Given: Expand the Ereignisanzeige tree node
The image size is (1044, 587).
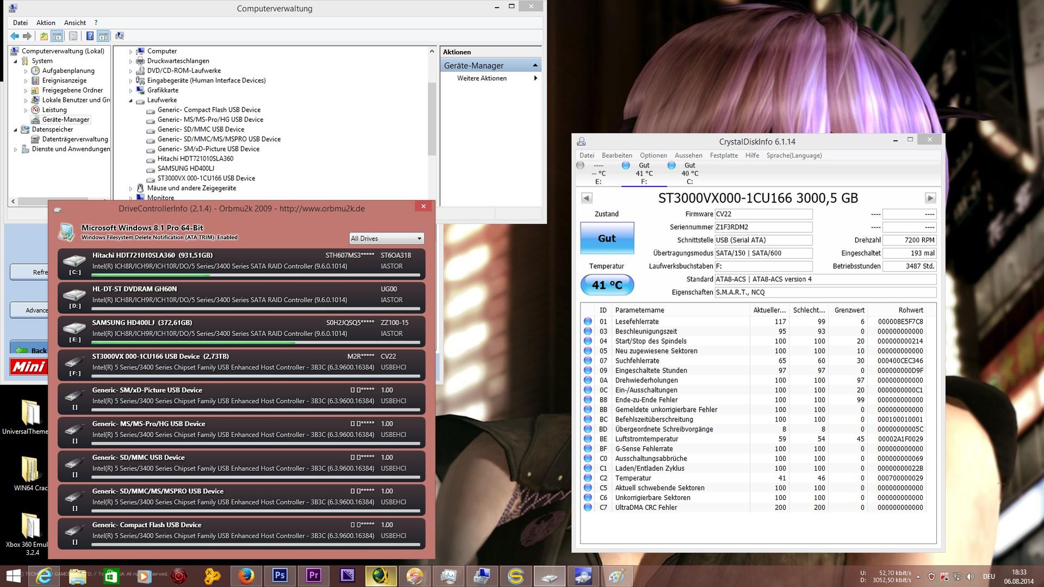Looking at the screenshot, I should coord(26,81).
